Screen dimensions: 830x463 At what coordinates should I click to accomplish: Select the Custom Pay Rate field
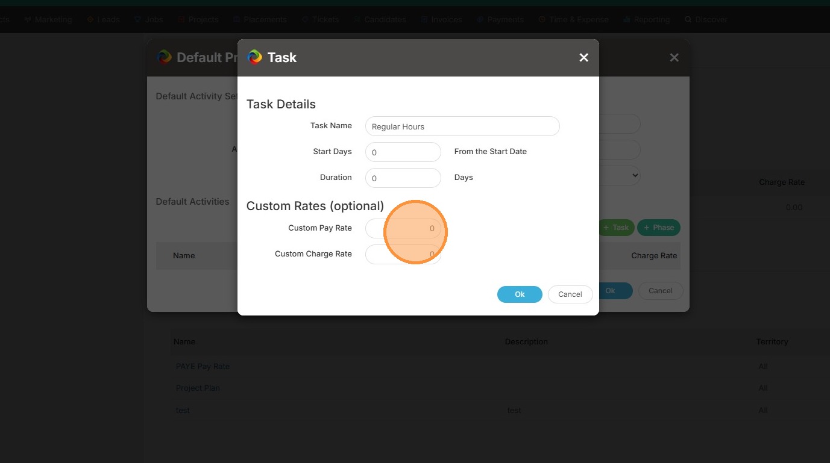(403, 229)
